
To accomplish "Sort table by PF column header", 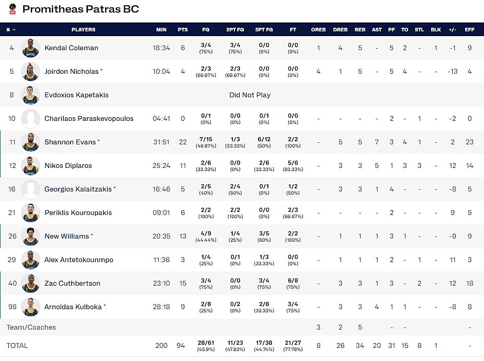I will click(x=391, y=30).
